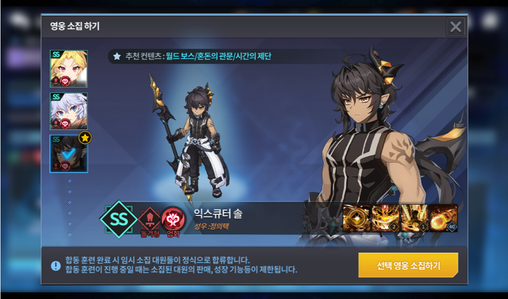This screenshot has width=508, height=299.
Task: Click the exclamation info icon at bottom
Action: (x=56, y=265)
